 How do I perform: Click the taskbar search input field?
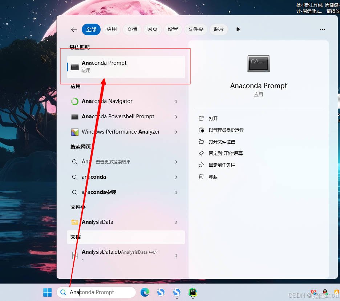coord(96,292)
